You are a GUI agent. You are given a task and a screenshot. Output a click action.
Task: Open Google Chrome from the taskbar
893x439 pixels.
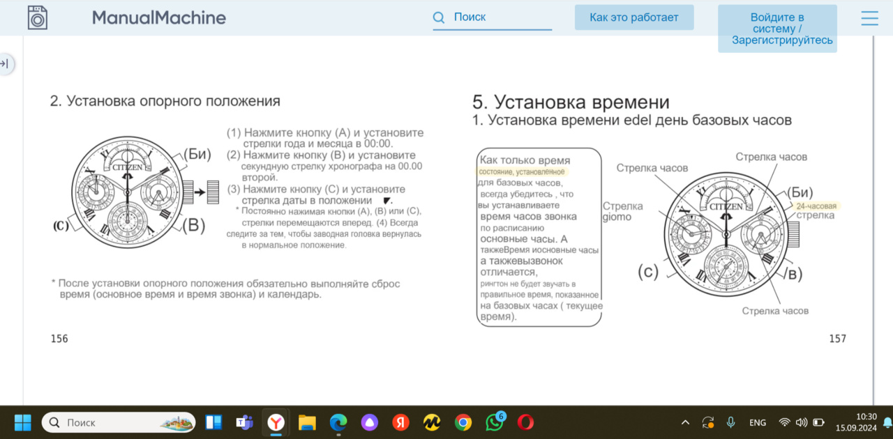coord(463,422)
